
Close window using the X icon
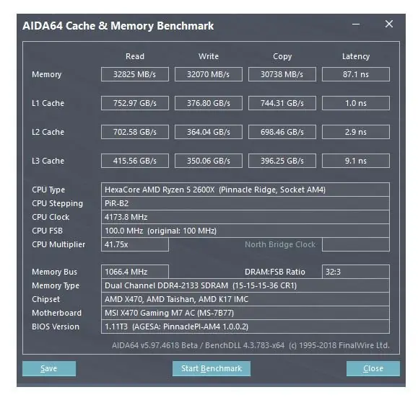tap(389, 24)
